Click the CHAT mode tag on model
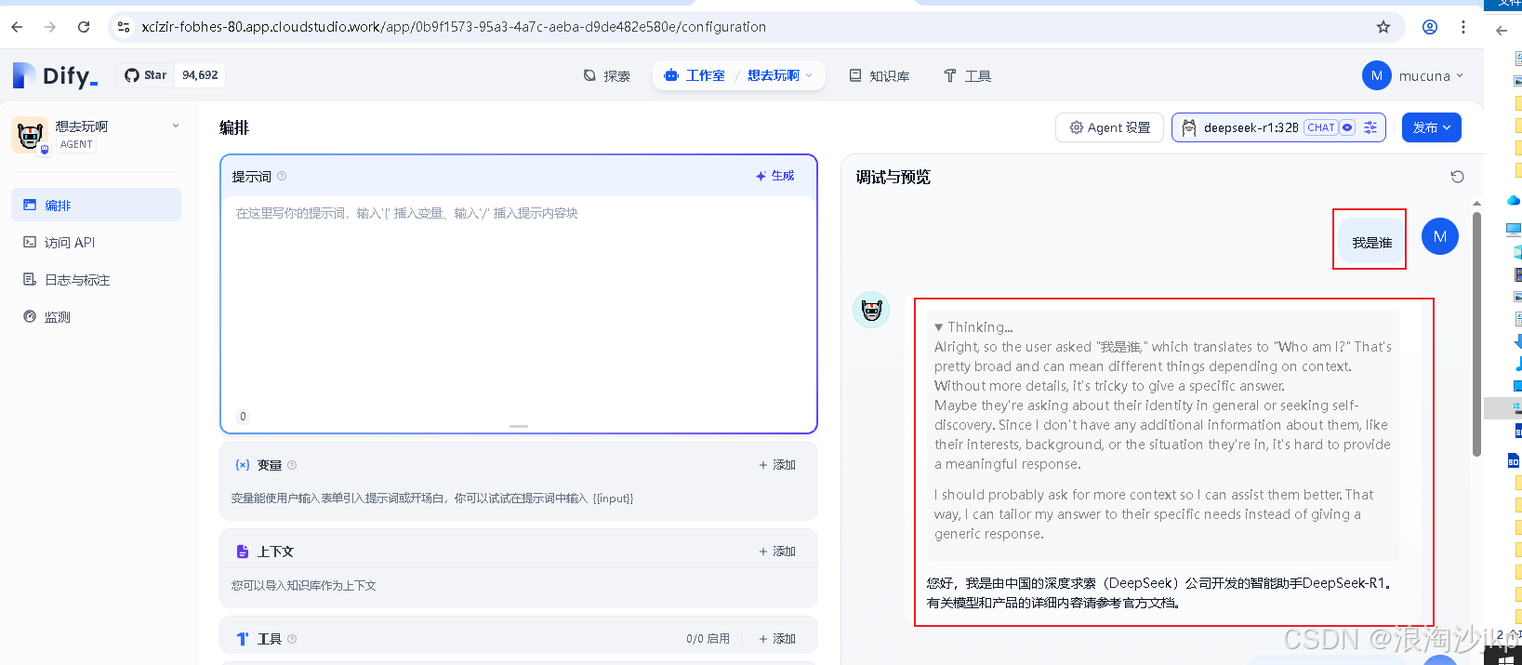Screen dimensions: 1522x665 pyautogui.click(x=1321, y=127)
